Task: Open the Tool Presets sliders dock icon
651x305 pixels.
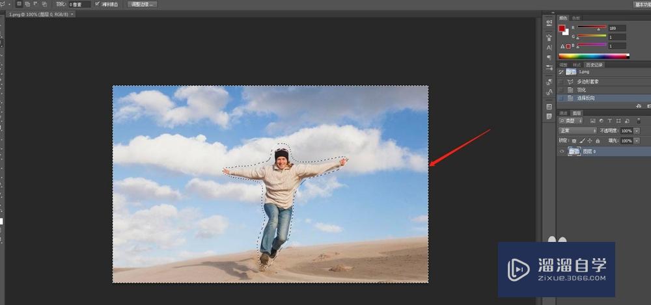Action: click(x=549, y=67)
